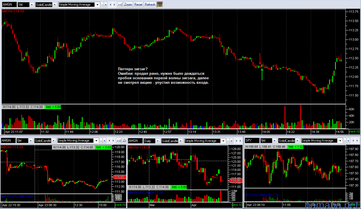The height and width of the screenshot is (209, 361).
Task: Click the plus button in the SPY chart toolbar
Action: click(348, 141)
